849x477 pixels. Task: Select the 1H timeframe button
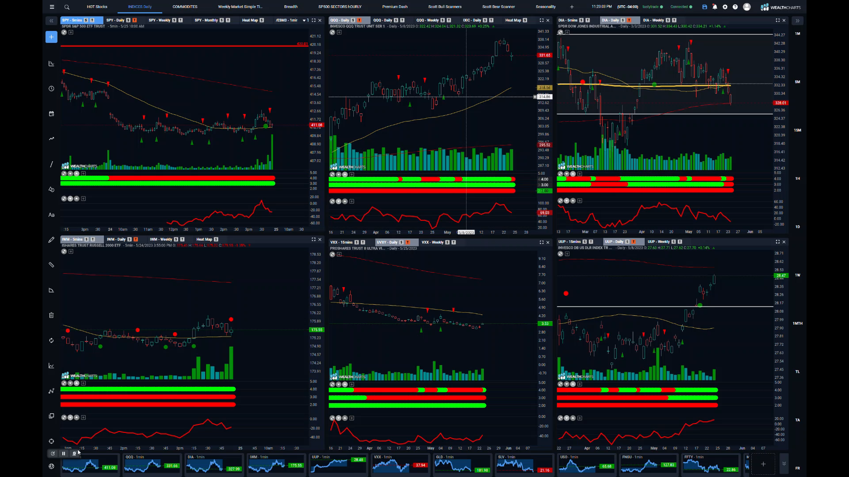point(797,178)
